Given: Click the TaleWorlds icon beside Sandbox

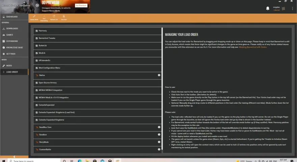Looking at the screenshot, I should (37, 135).
